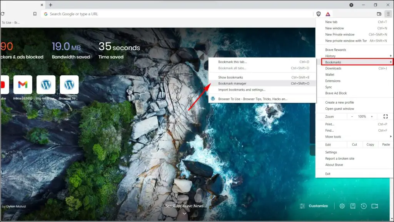Click the Brave profile circle icon in title bar
Screen dimensions: 394x222
pos(351,5)
